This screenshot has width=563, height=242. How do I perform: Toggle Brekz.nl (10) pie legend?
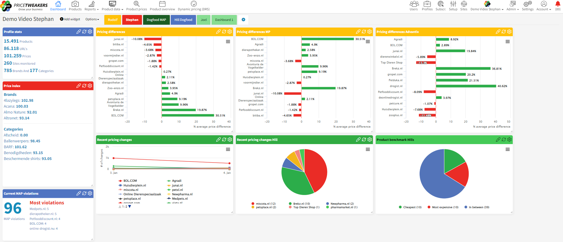tap(299, 204)
